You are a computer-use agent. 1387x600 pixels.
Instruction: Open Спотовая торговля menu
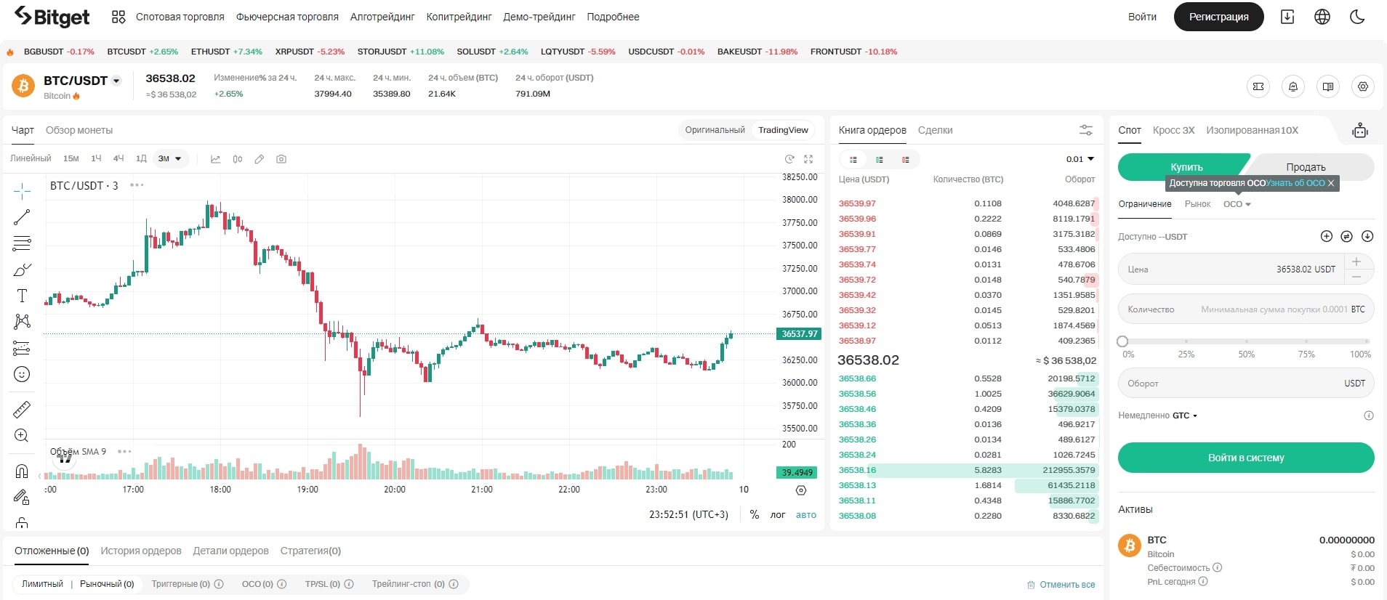click(180, 17)
